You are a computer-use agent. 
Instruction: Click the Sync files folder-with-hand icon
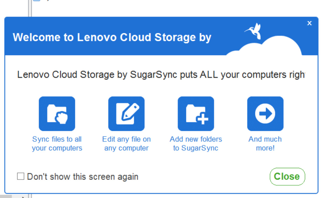click(x=57, y=114)
